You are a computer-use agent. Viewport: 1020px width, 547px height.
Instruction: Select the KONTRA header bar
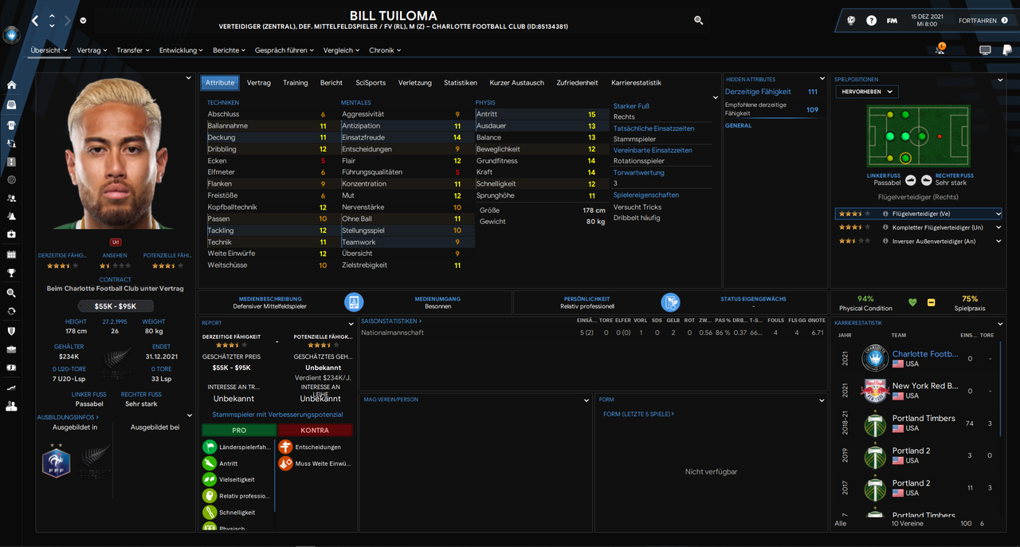(x=315, y=431)
